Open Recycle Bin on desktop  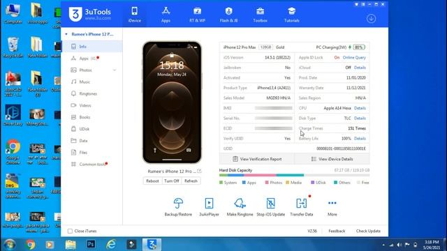pyautogui.click(x=13, y=47)
